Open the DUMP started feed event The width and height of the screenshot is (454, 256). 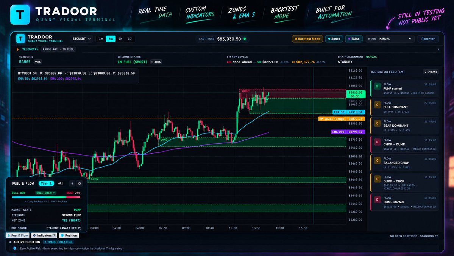[404, 202]
